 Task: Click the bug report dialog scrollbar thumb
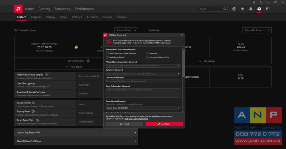(x=183, y=63)
